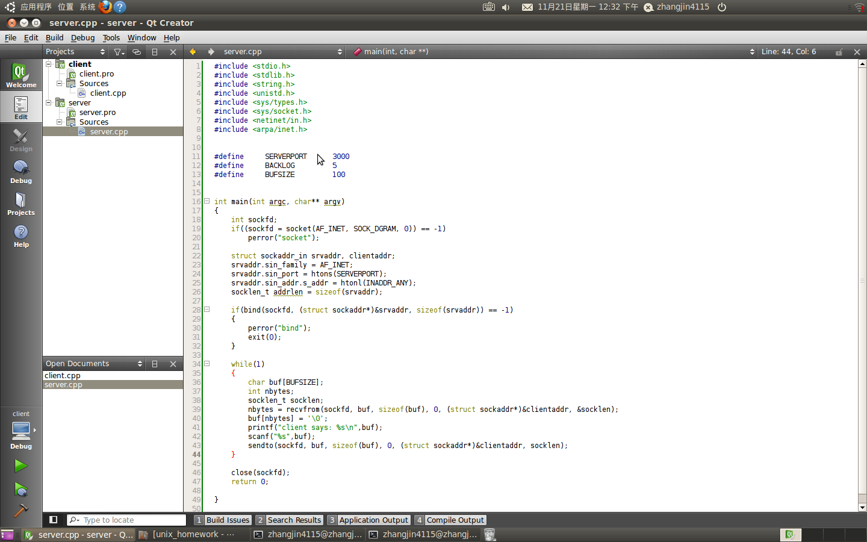This screenshot has height=542, width=867.
Task: Open the Qt Welcome mode
Action: [21, 76]
